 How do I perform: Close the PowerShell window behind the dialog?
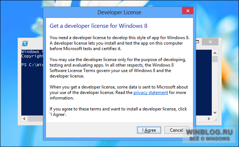click(x=210, y=42)
